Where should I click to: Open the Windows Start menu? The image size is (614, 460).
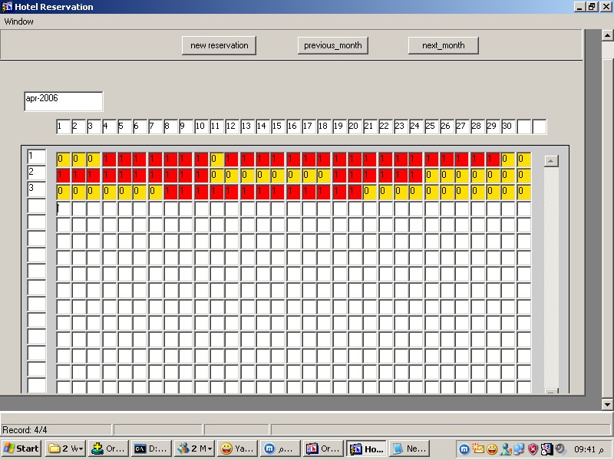point(21,449)
